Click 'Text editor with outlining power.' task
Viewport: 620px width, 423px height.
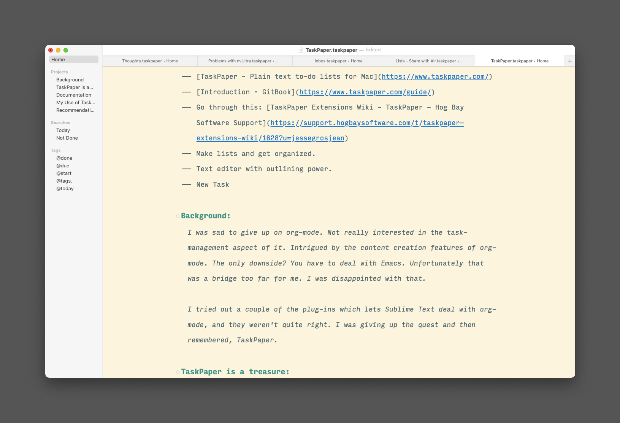(x=264, y=169)
